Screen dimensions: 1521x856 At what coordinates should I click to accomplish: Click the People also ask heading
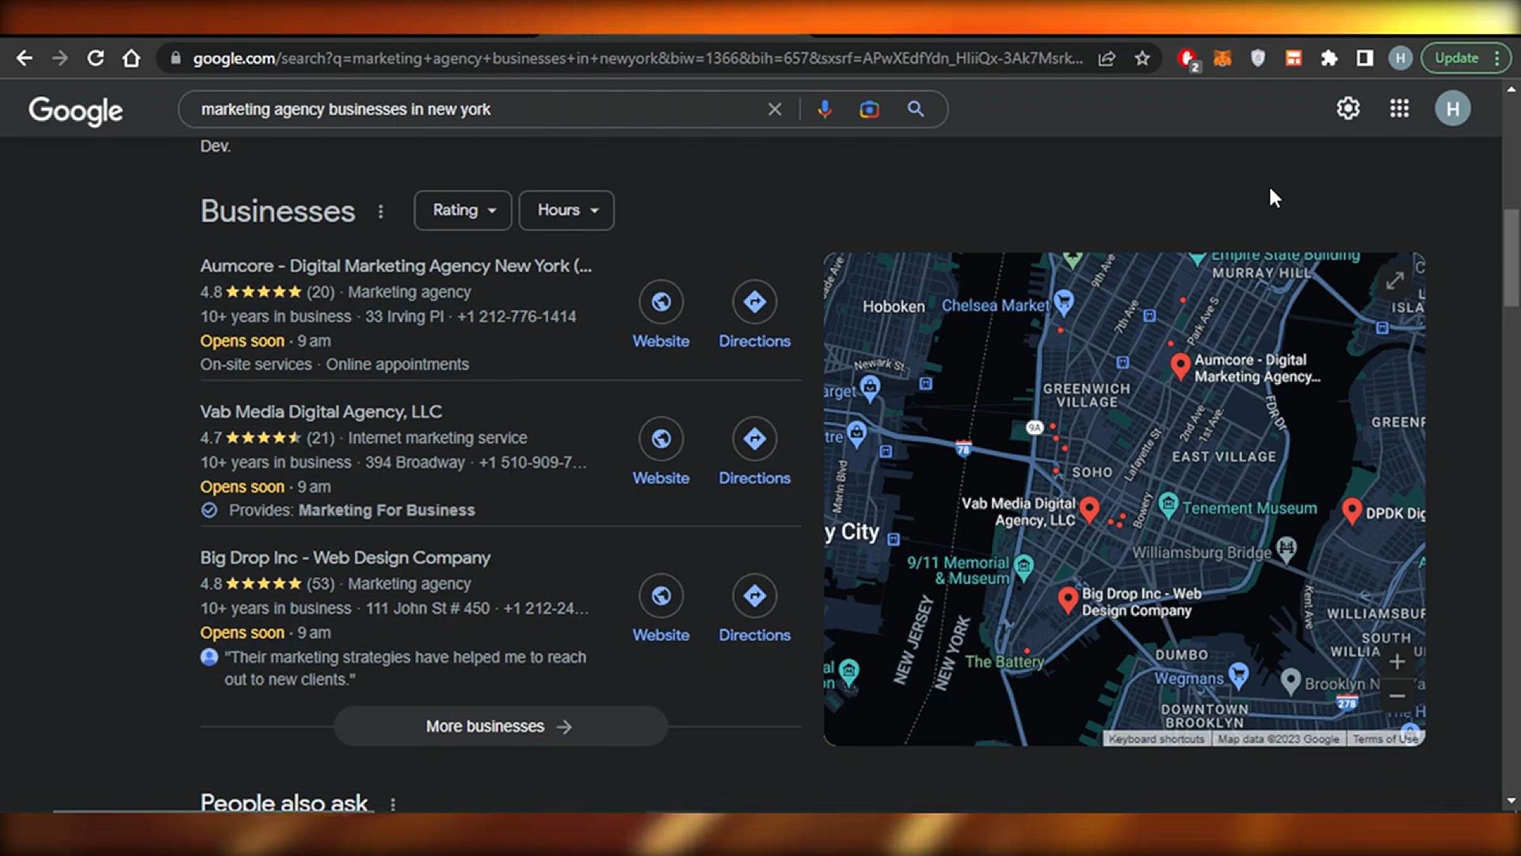pyautogui.click(x=284, y=802)
